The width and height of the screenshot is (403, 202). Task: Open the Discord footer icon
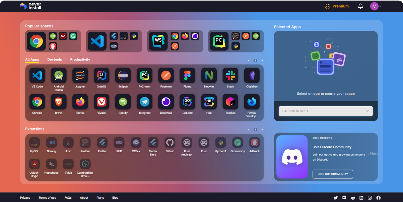coord(344,198)
